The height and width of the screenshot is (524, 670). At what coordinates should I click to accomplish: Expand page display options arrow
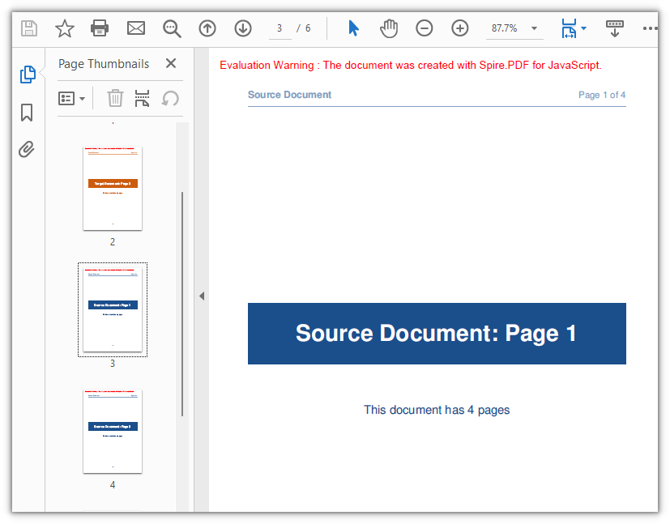(583, 28)
